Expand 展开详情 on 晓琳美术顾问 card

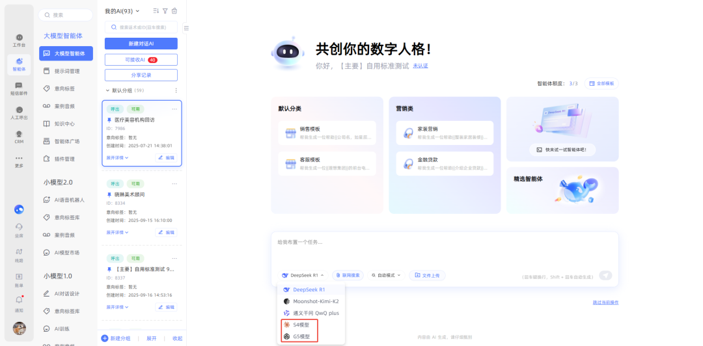117,232
